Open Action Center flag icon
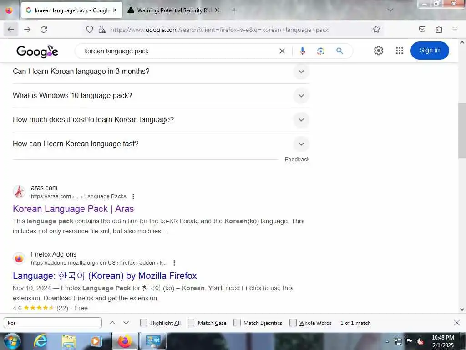This screenshot has height=350, width=466. pyautogui.click(x=409, y=341)
